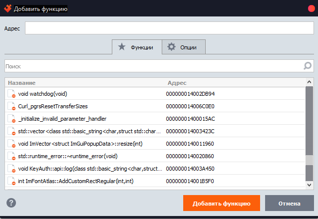Click icon beside std::runtime_error destructor row
The height and width of the screenshot is (219, 318).
click(x=12, y=156)
